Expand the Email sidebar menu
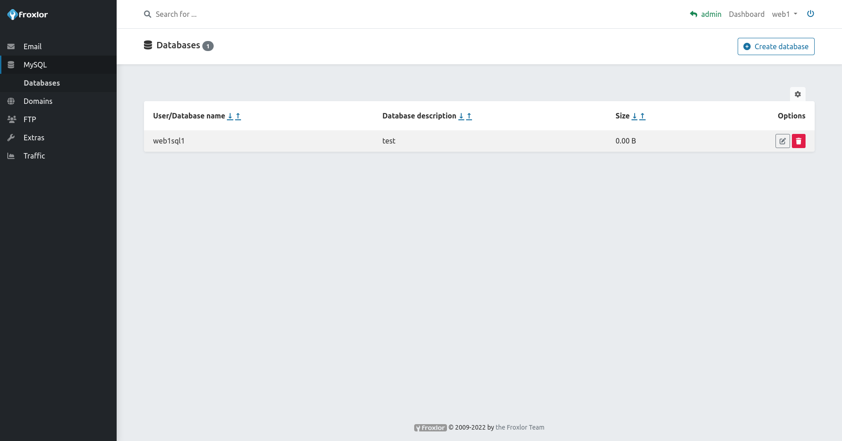The height and width of the screenshot is (441, 842). (x=32, y=46)
